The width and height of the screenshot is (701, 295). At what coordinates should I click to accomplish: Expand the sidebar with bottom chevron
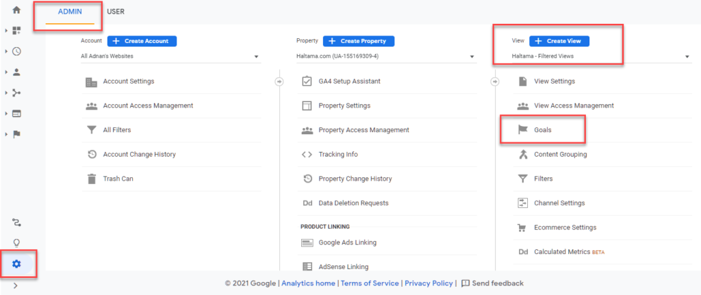pyautogui.click(x=16, y=285)
